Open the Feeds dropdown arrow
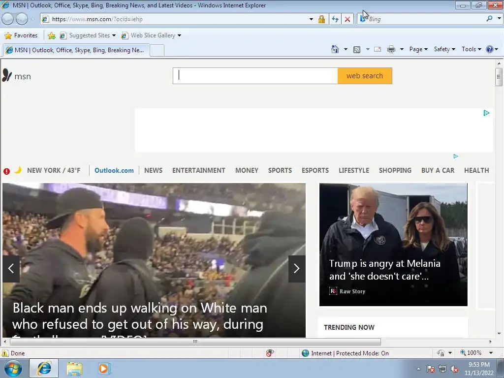 coord(367,49)
